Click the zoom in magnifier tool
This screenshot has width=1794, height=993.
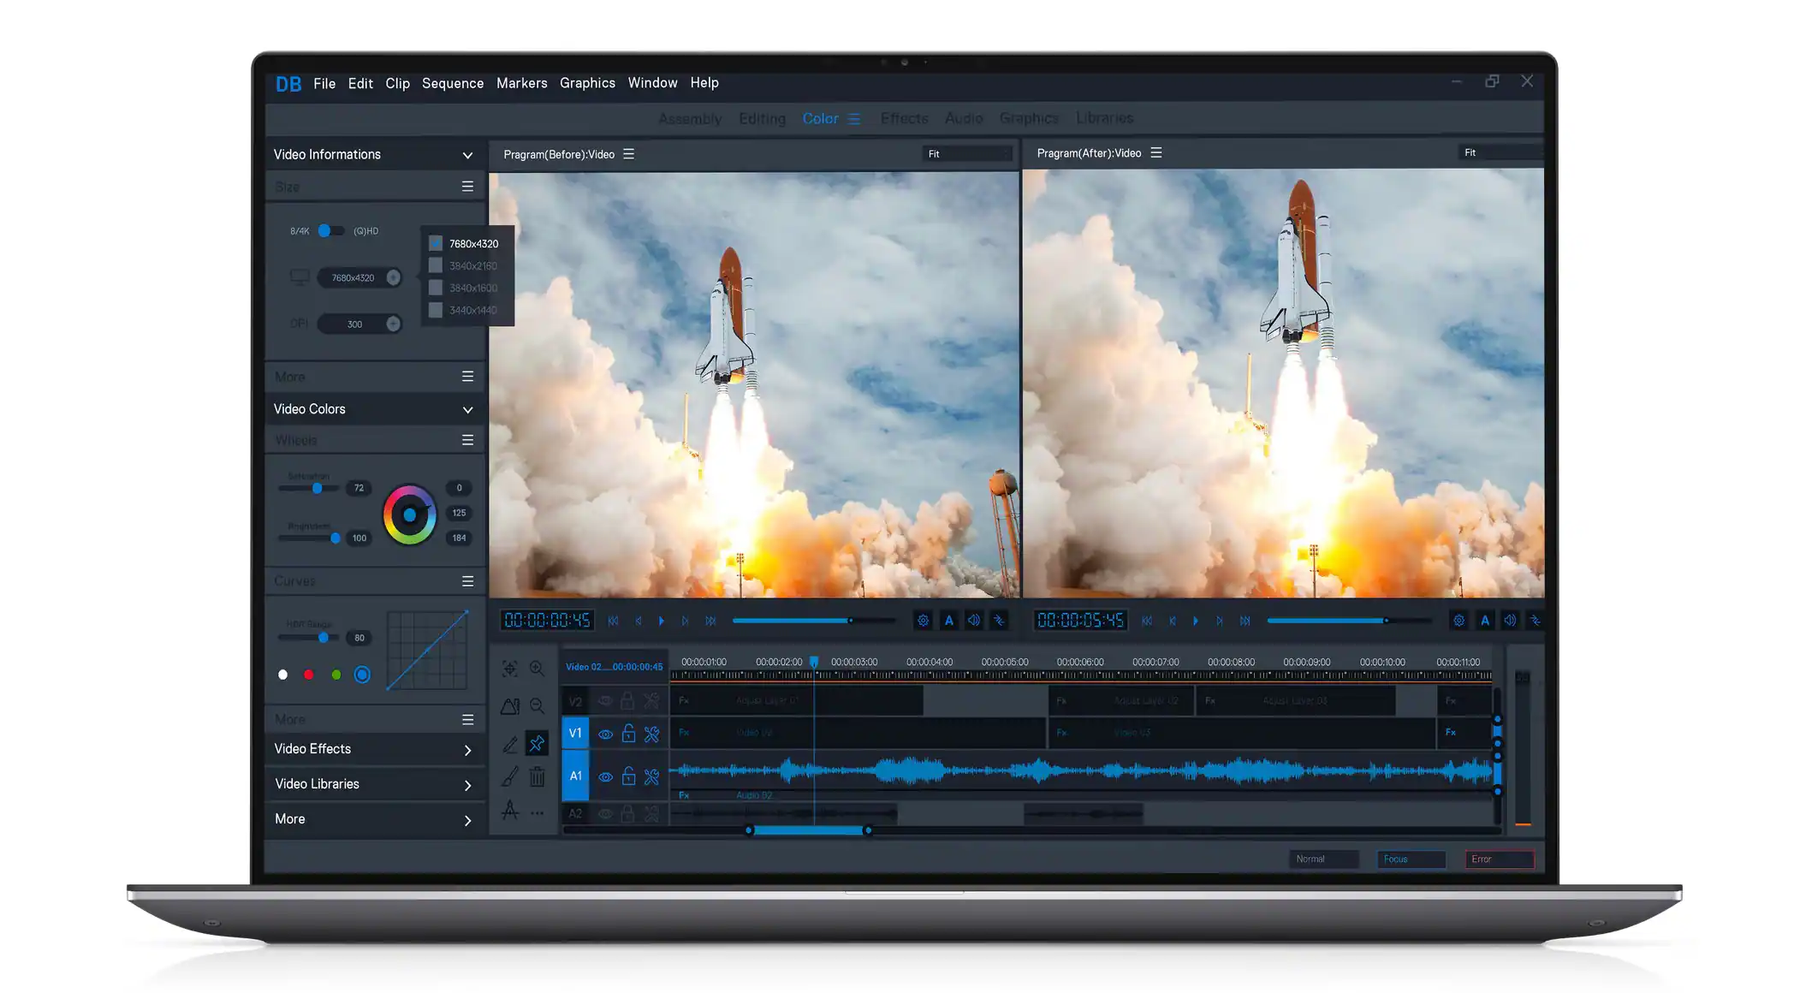[537, 669]
